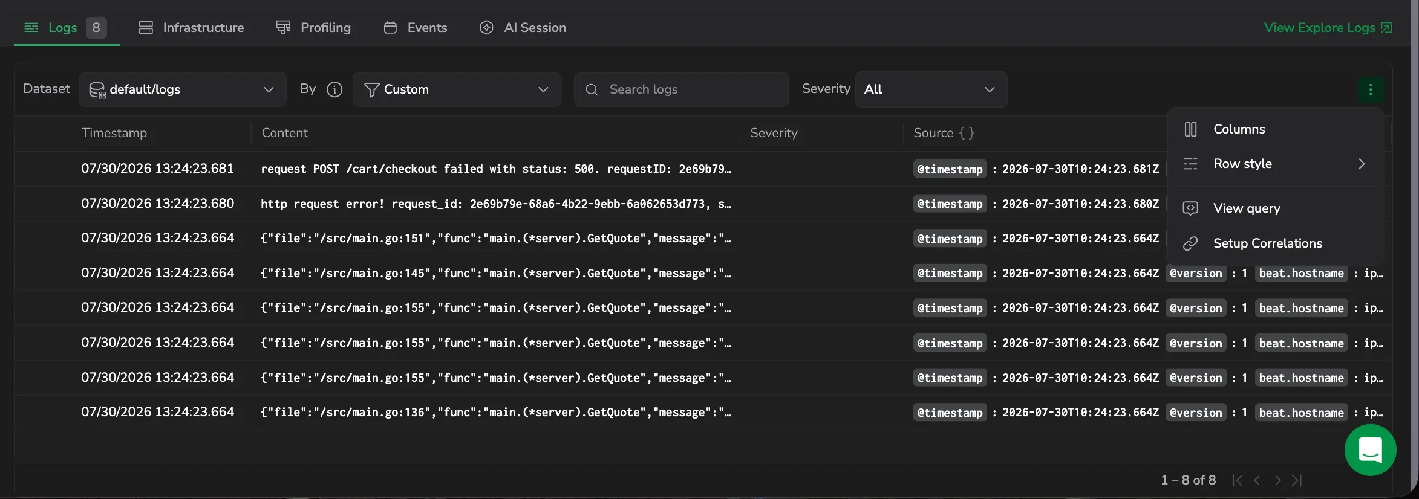Viewport: 1419px width, 499px height.
Task: Go to first page of logs
Action: [x=1238, y=480]
